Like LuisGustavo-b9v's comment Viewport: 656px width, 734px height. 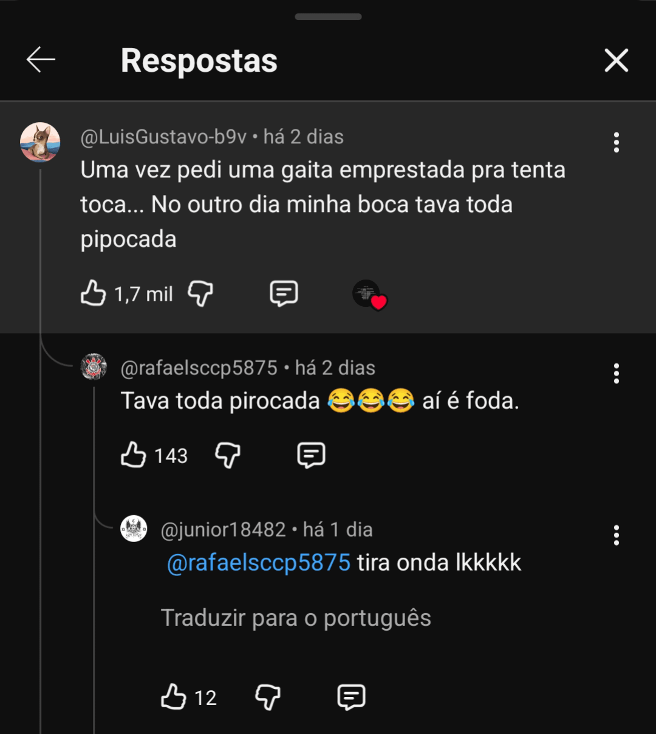pyautogui.click(x=94, y=293)
